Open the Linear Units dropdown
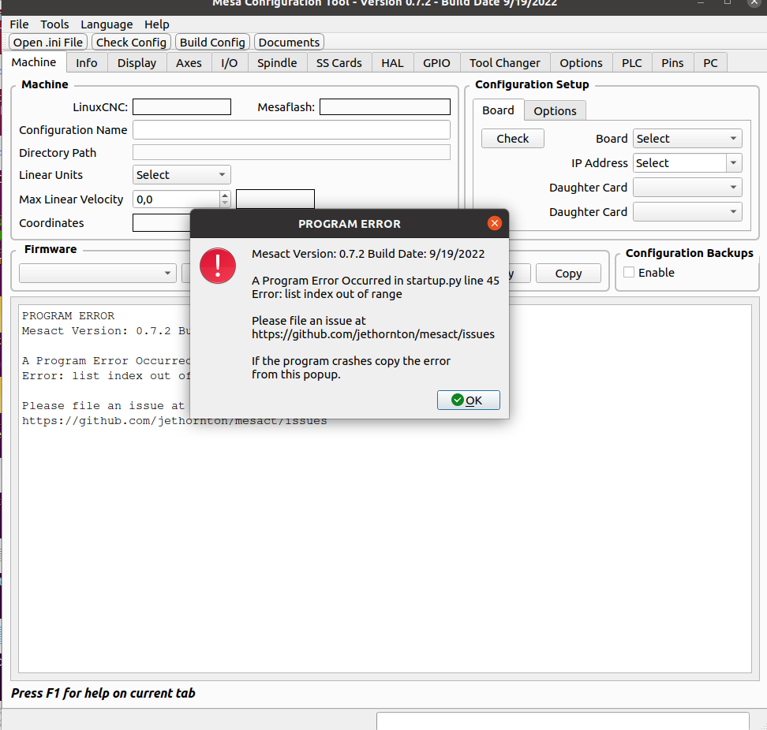 point(181,175)
